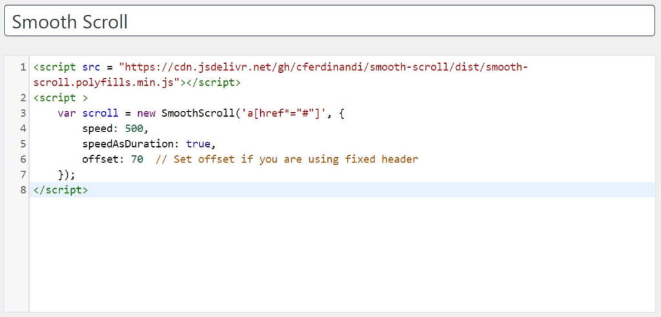This screenshot has height=317, width=661.
Task: Click line number 1 in gutter
Action: pyautogui.click(x=23, y=68)
